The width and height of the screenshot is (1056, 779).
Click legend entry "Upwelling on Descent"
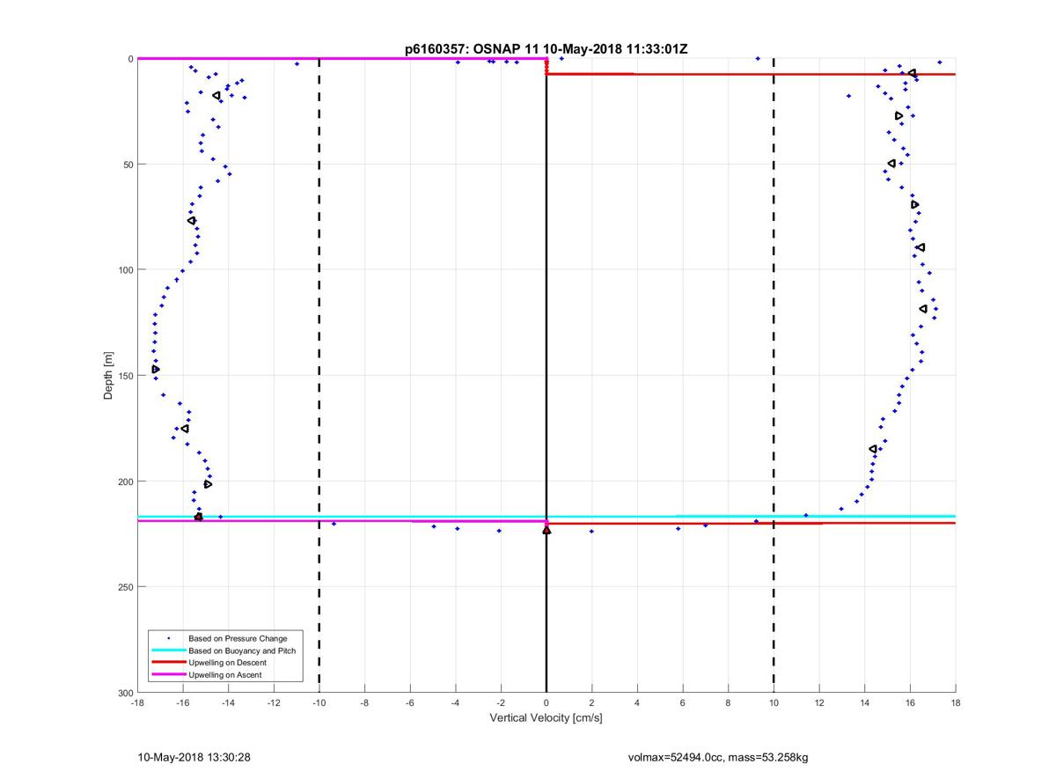[227, 663]
